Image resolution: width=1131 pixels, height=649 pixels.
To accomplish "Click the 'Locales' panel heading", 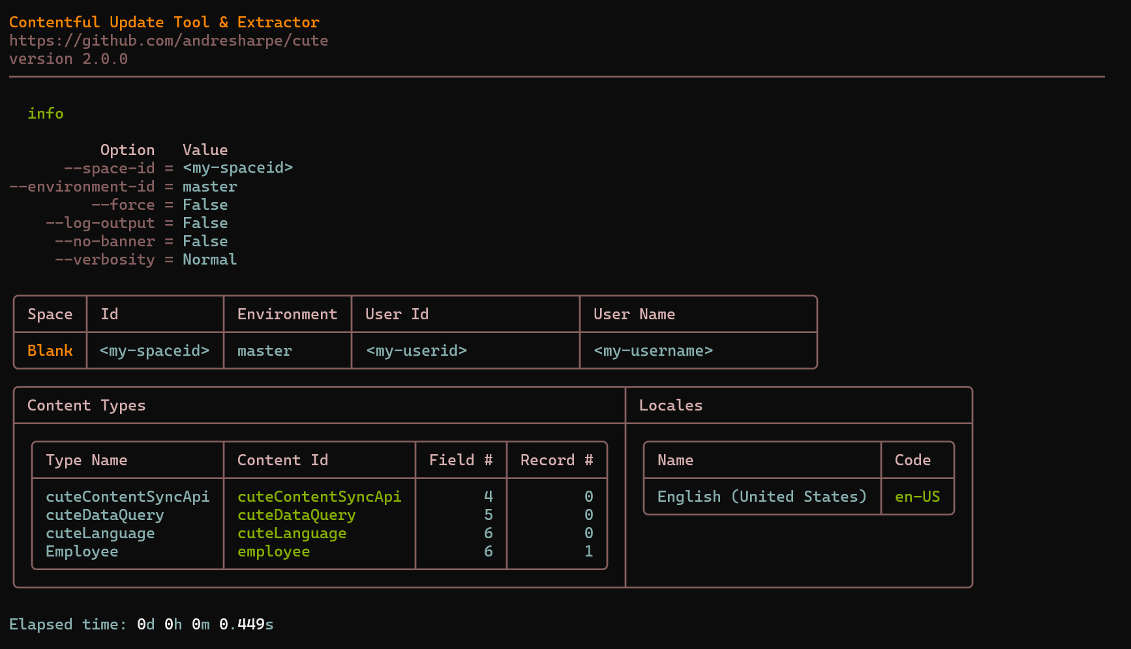I will (671, 405).
